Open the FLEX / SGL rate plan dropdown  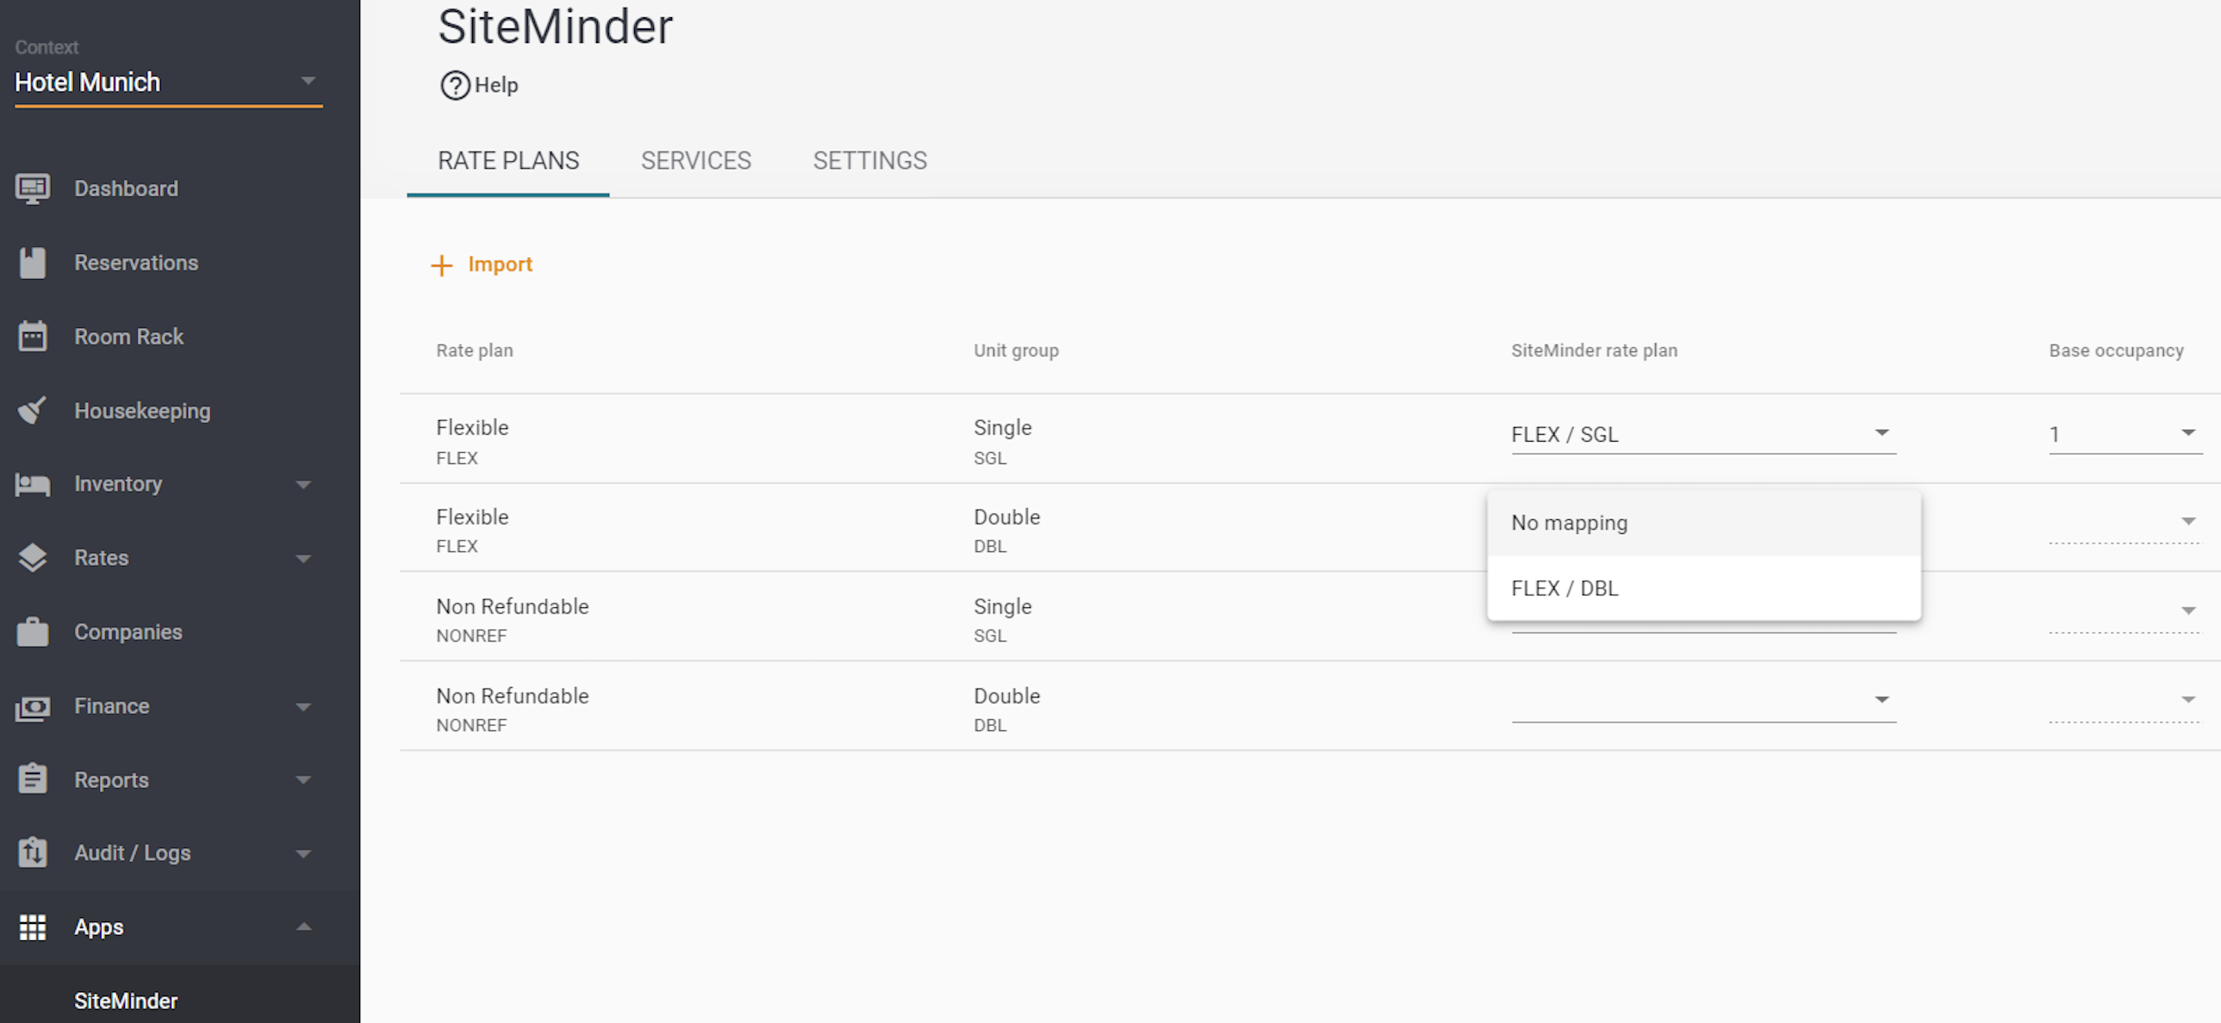[1704, 434]
